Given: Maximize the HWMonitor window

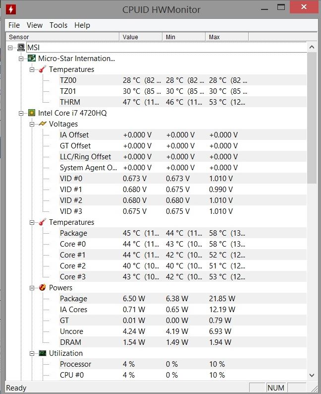Looking at the screenshot, I should (x=281, y=7).
